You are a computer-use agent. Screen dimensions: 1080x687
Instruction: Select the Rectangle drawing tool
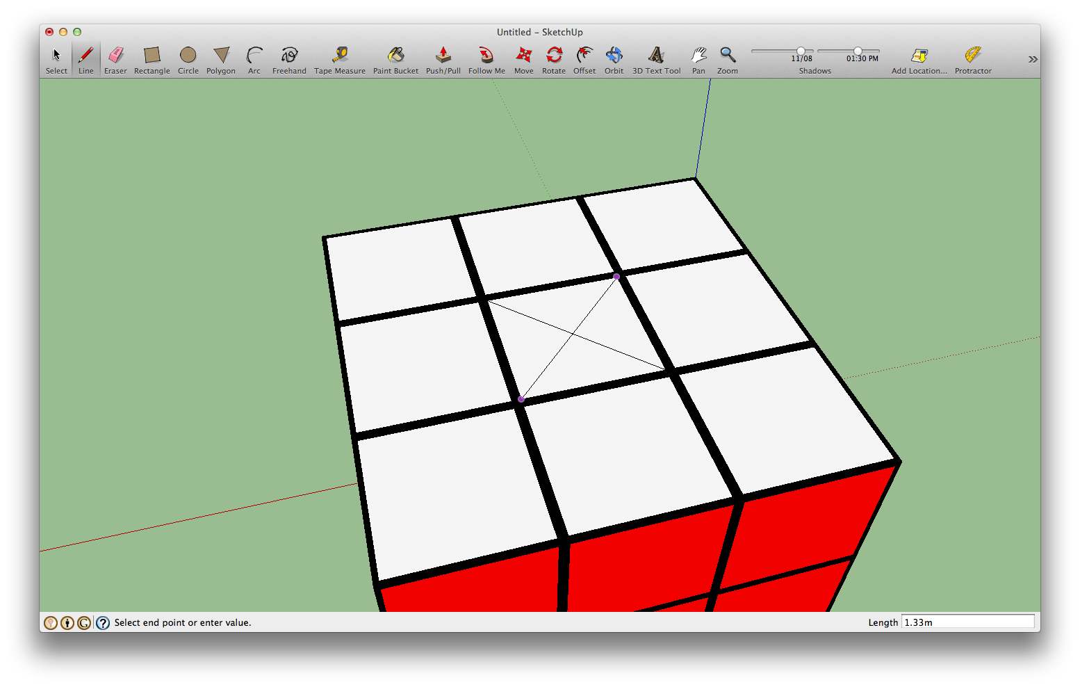152,60
